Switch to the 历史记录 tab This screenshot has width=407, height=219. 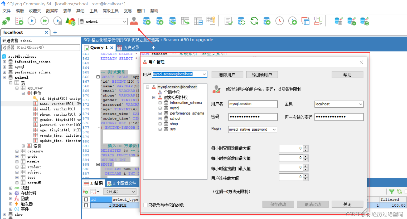(128, 48)
